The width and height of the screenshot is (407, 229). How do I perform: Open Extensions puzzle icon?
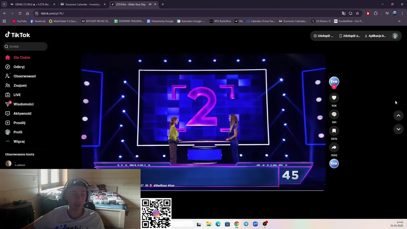(376, 13)
